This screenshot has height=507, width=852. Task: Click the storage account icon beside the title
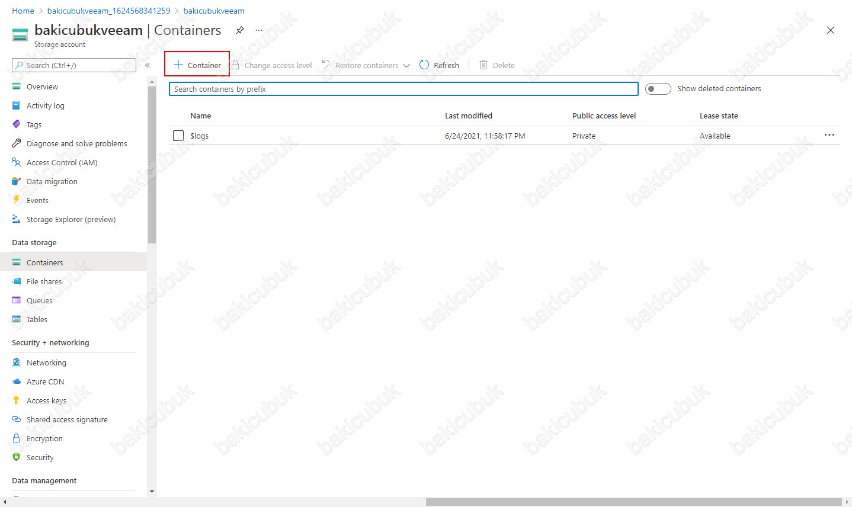pyautogui.click(x=20, y=35)
